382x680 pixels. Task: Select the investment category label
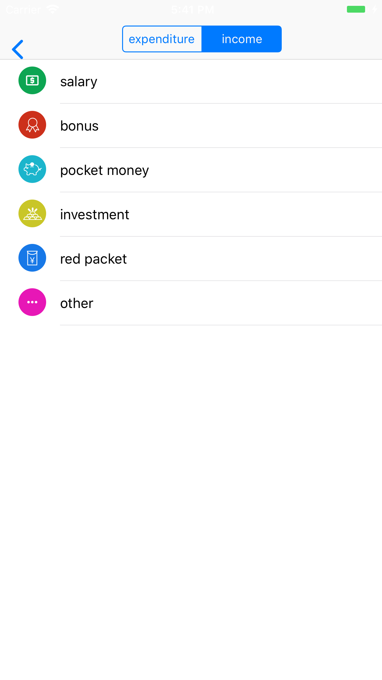click(x=95, y=215)
